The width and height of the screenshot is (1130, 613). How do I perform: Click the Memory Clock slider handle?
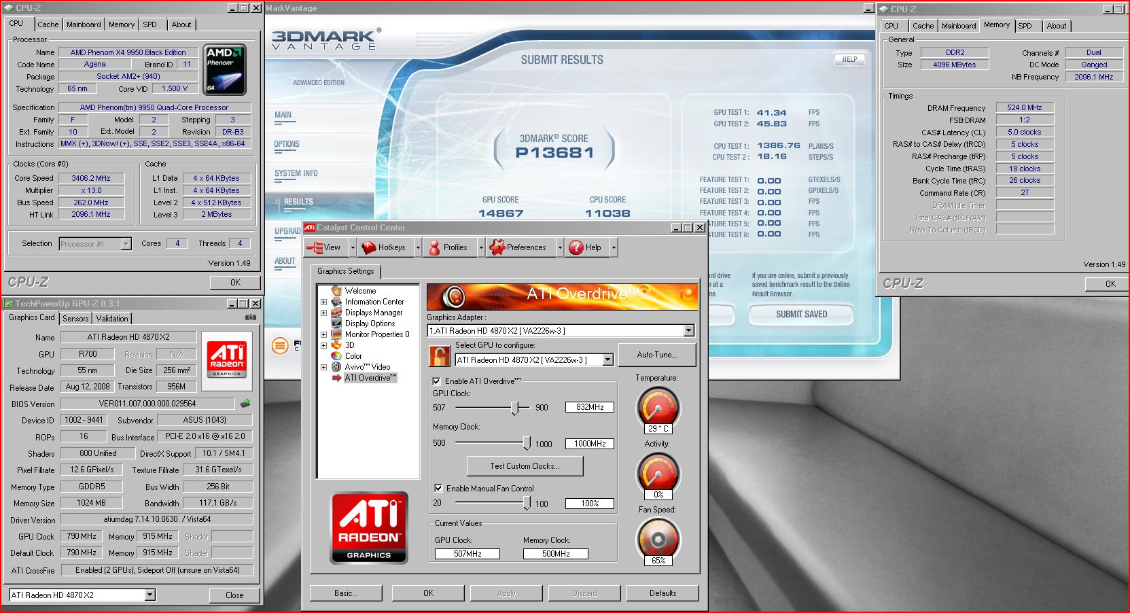527,444
